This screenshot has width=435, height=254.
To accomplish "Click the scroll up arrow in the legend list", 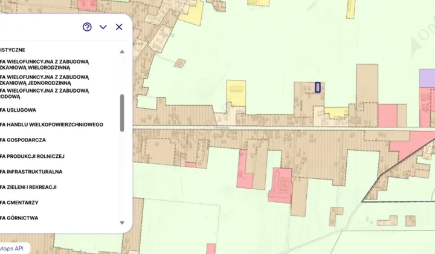I will (x=122, y=51).
